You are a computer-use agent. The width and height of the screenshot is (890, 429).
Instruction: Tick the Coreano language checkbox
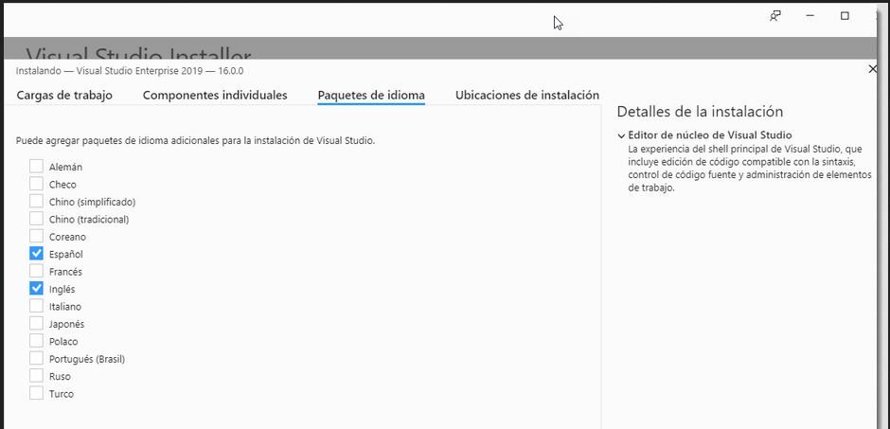[36, 236]
